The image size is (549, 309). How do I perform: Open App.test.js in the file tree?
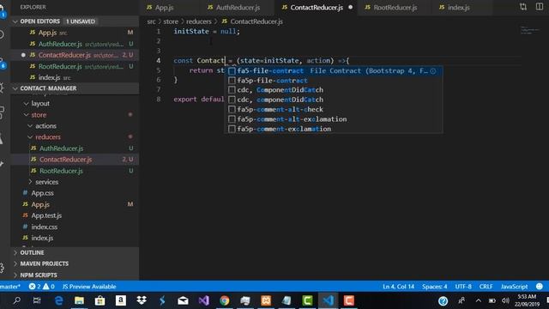point(46,215)
